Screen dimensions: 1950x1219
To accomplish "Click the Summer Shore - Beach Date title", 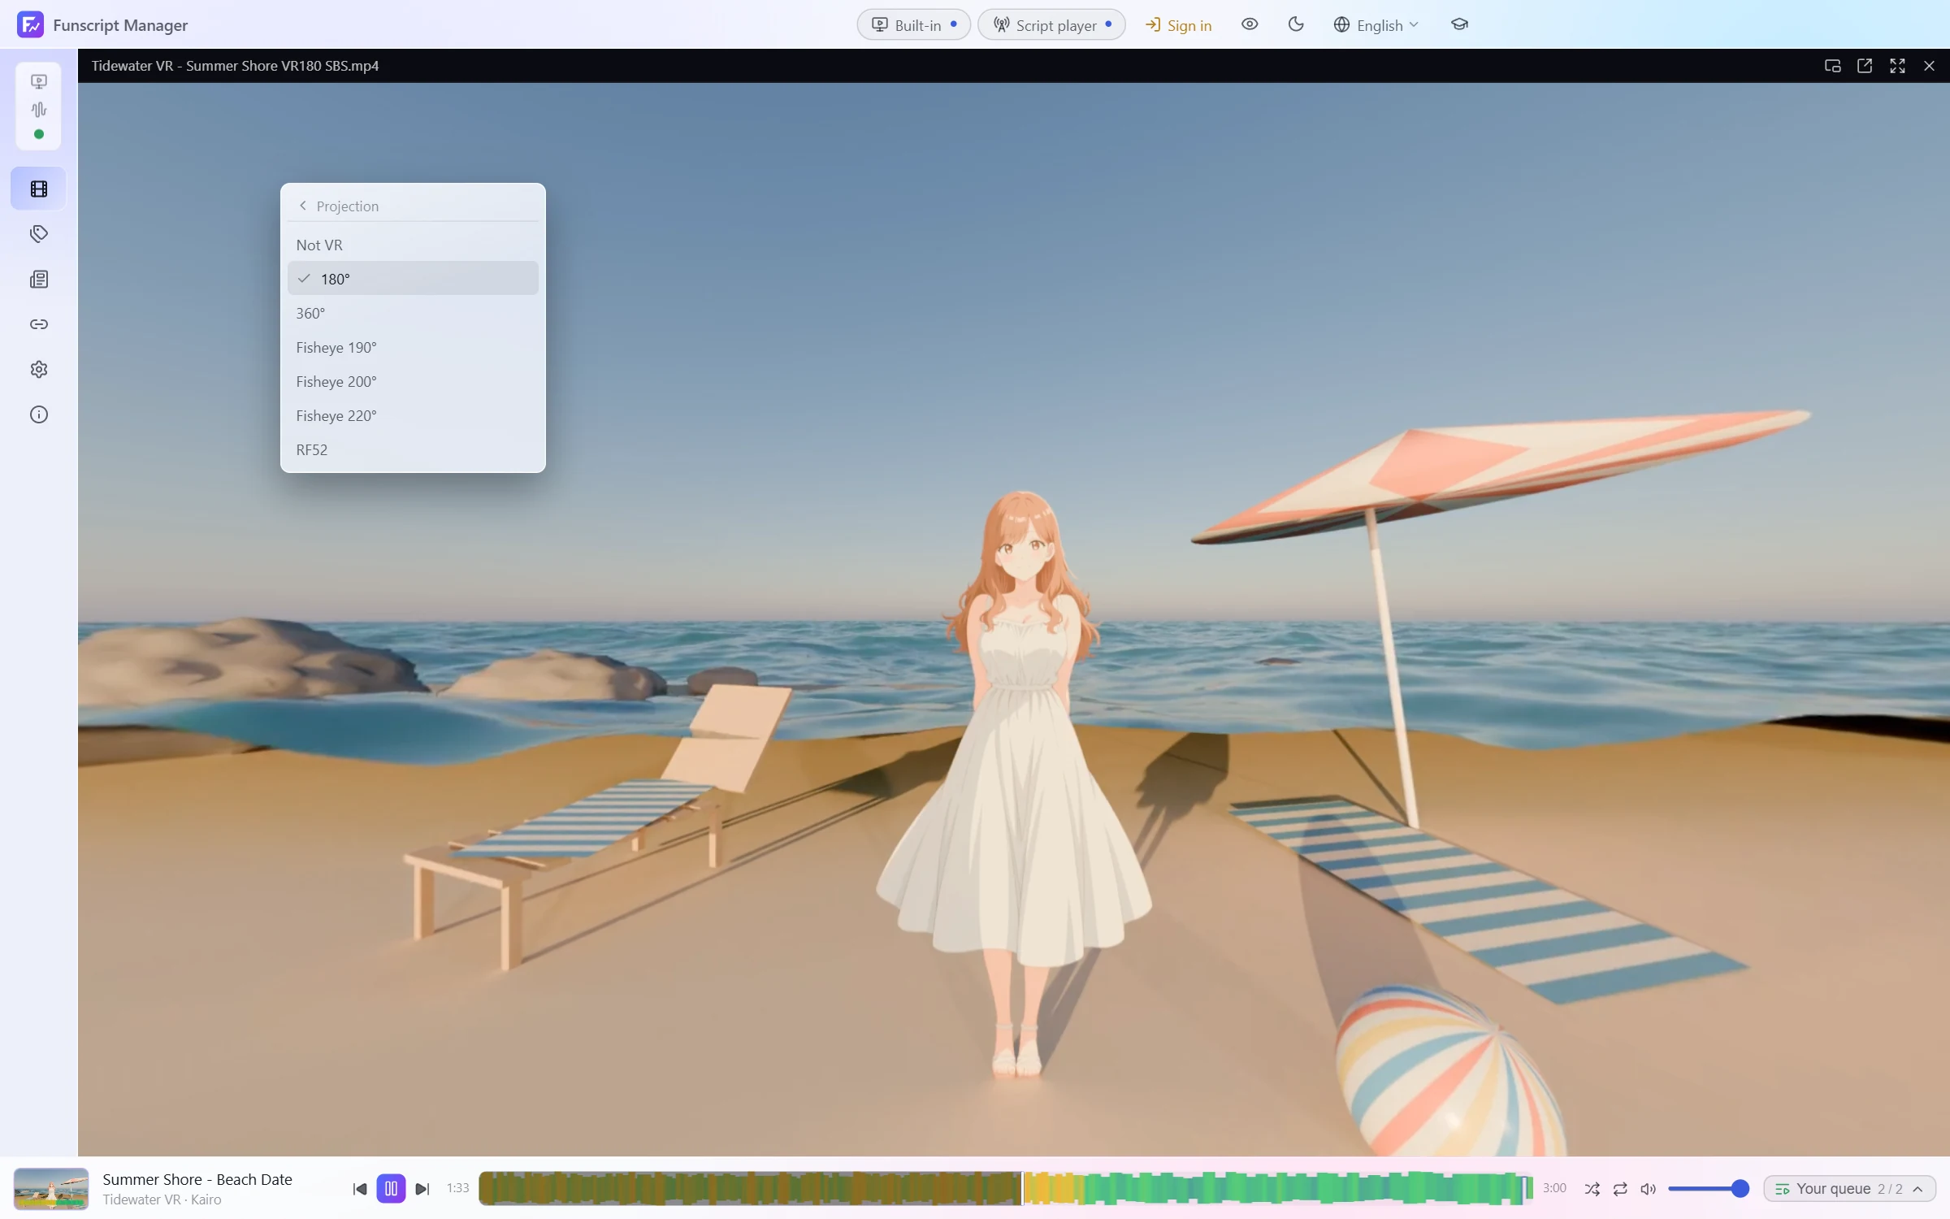I will pyautogui.click(x=197, y=1179).
